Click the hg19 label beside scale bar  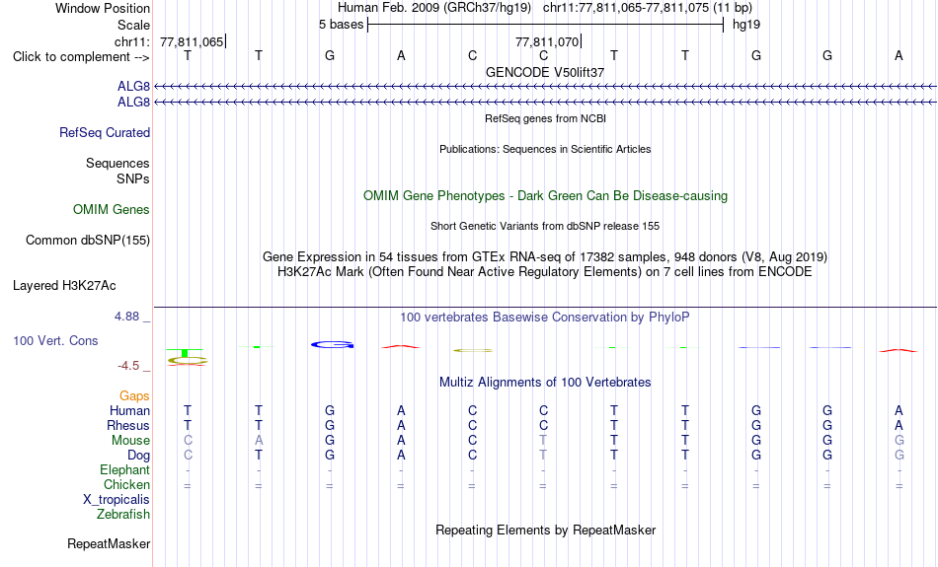(746, 25)
